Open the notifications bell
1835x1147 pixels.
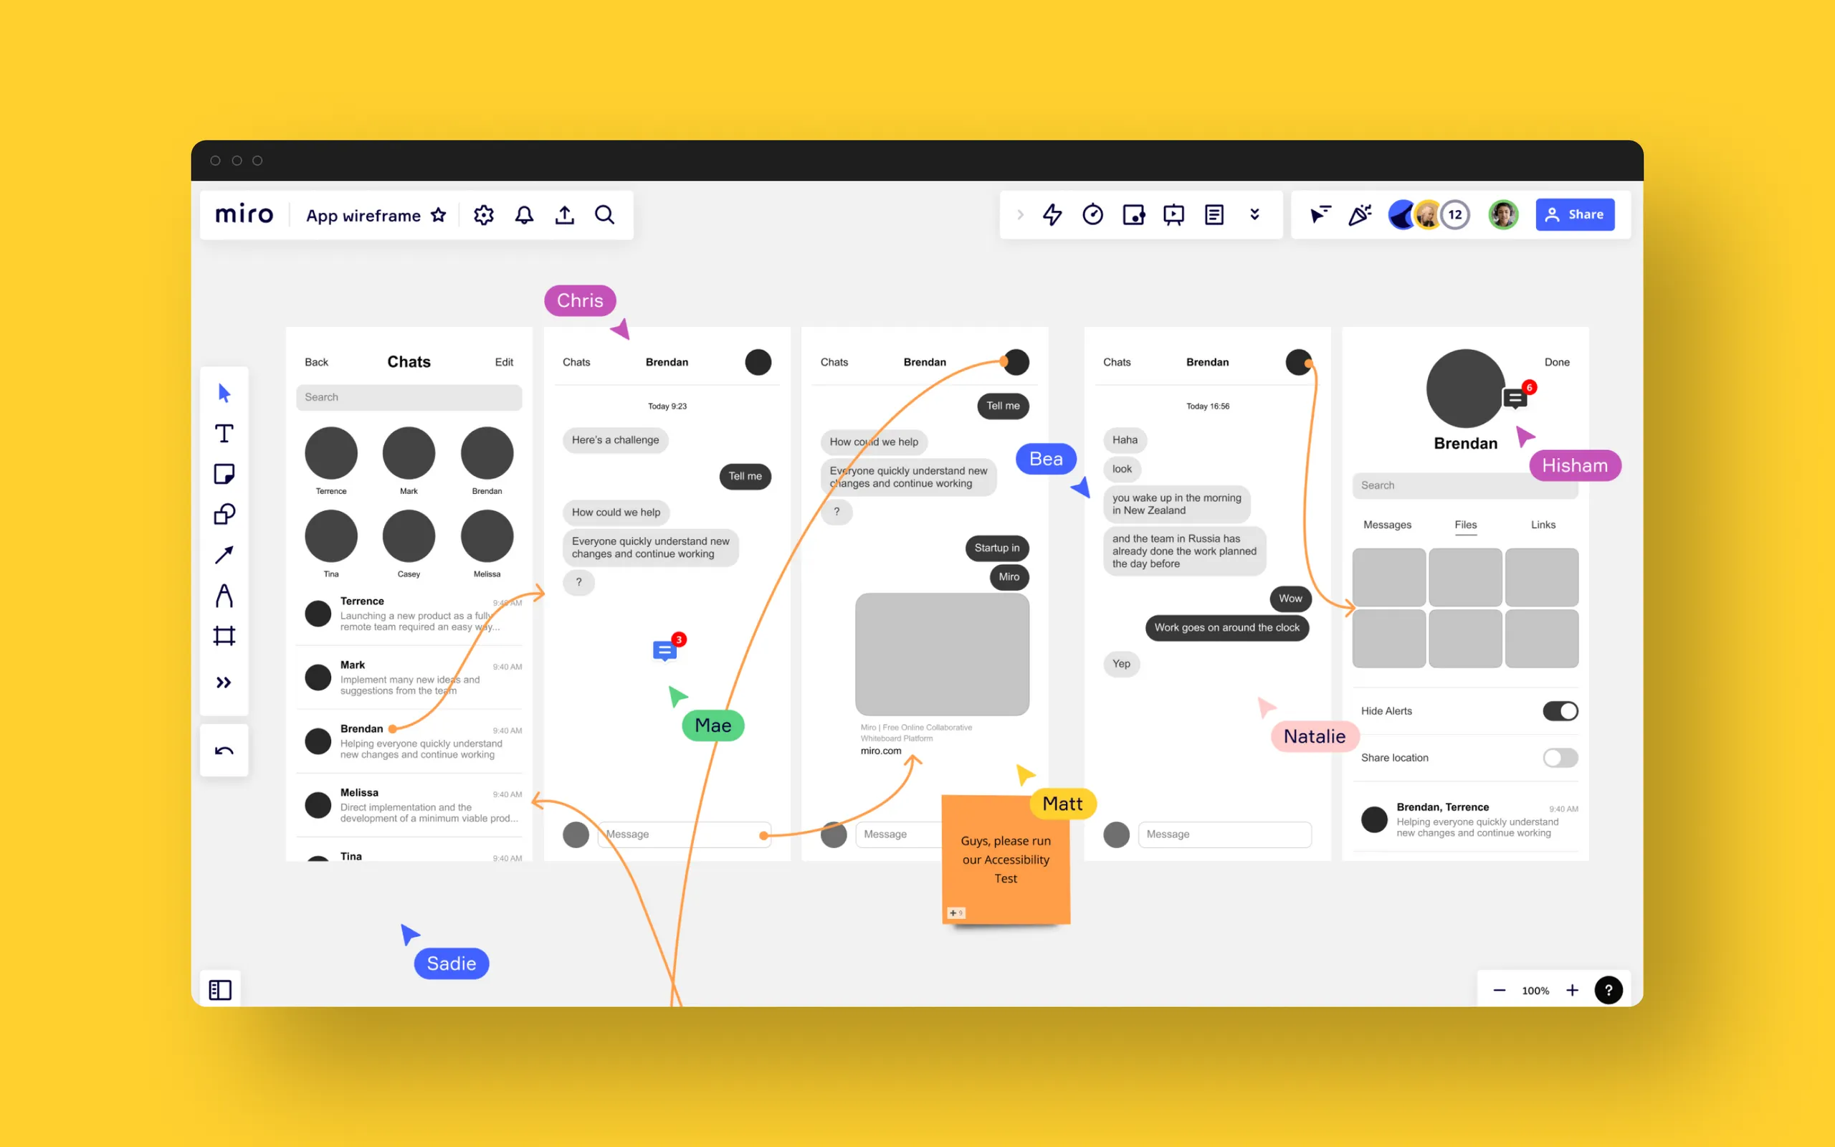pyautogui.click(x=524, y=214)
